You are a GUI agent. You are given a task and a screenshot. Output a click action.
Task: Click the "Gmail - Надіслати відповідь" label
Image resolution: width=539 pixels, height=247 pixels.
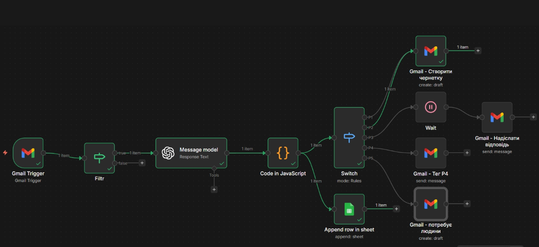tap(497, 142)
